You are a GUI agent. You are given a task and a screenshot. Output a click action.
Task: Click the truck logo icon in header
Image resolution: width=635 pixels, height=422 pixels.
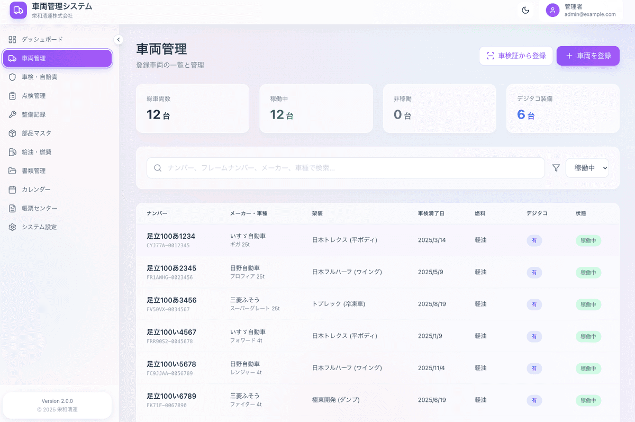point(18,10)
